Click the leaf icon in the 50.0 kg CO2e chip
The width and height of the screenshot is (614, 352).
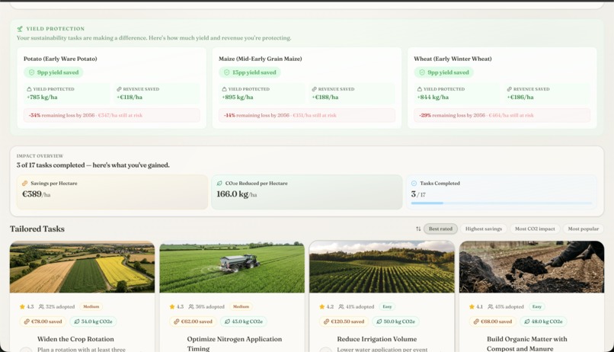click(x=379, y=322)
